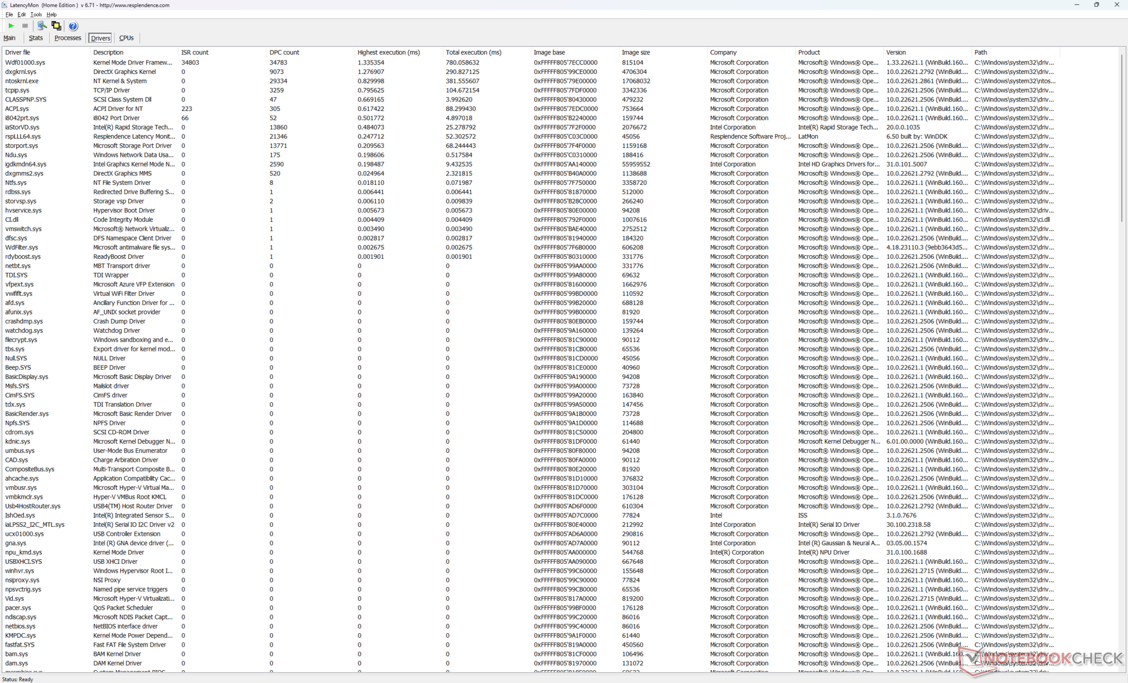The image size is (1128, 683).
Task: Sort by Total execution (ms) column header
Action: click(486, 52)
